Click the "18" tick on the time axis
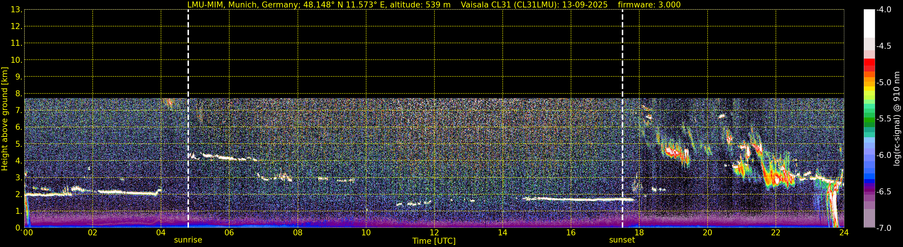The image size is (903, 247). pos(639,233)
